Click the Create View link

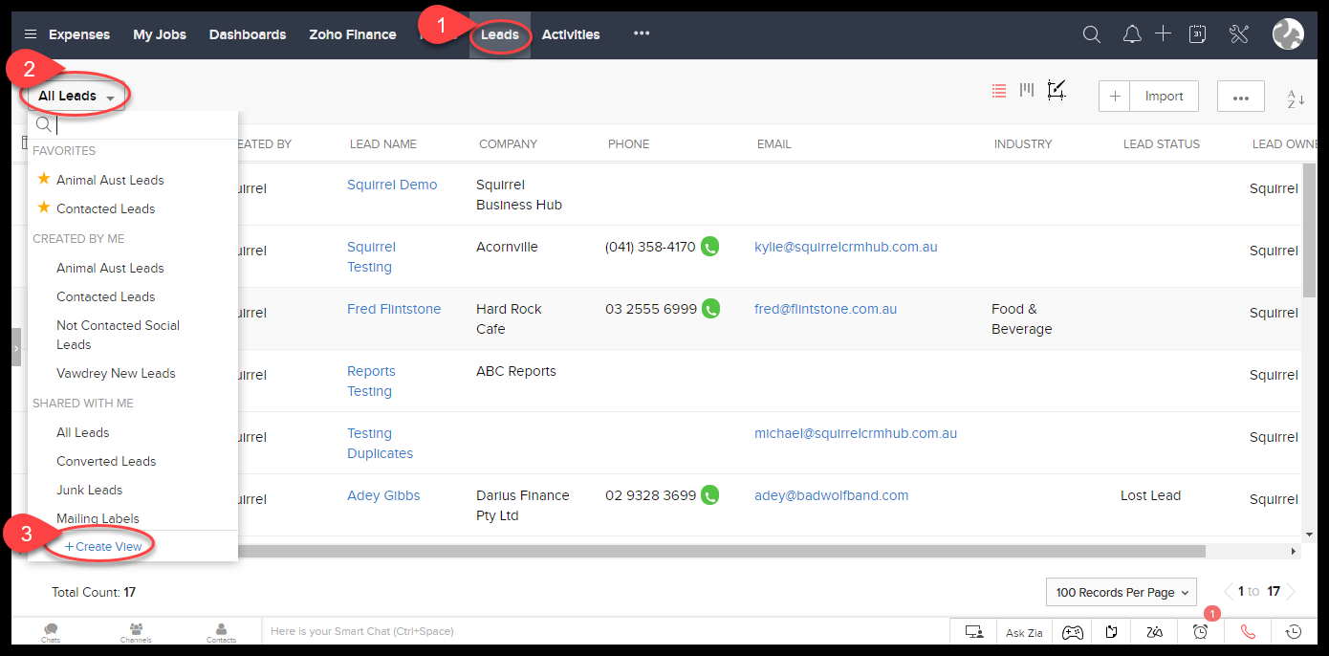[103, 546]
